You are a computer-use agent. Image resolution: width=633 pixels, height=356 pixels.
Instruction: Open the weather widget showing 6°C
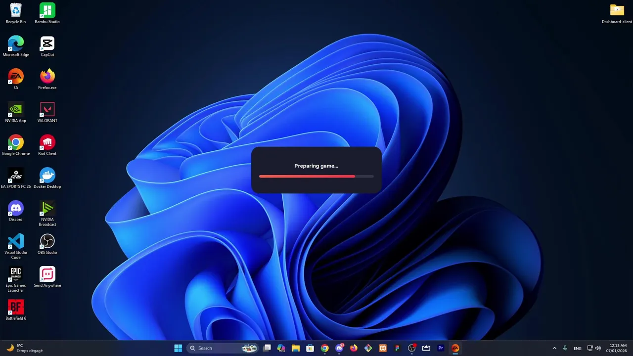[x=24, y=348]
